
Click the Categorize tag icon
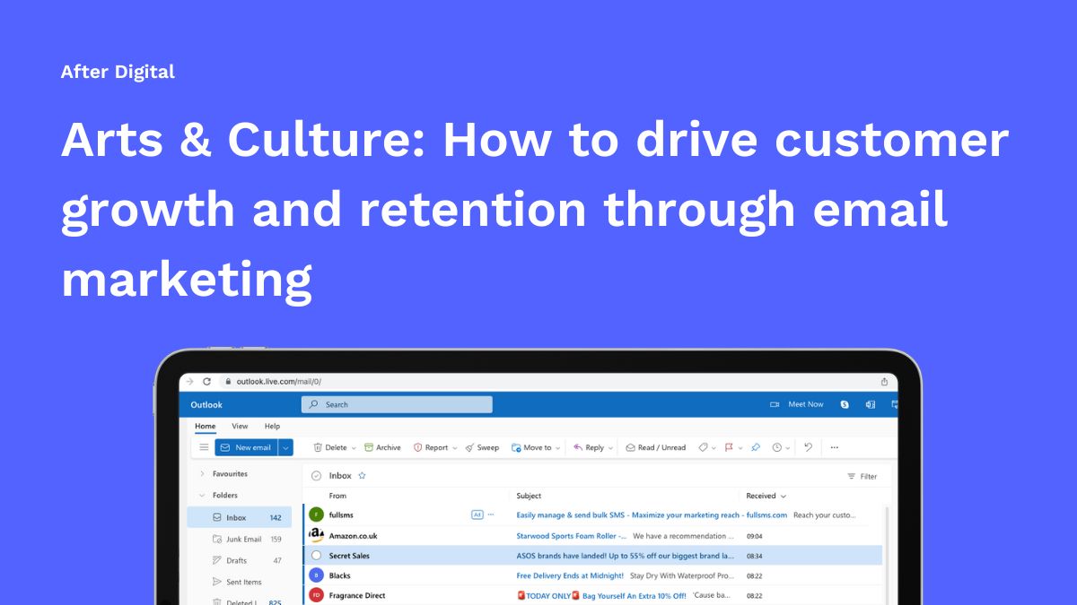pyautogui.click(x=703, y=447)
